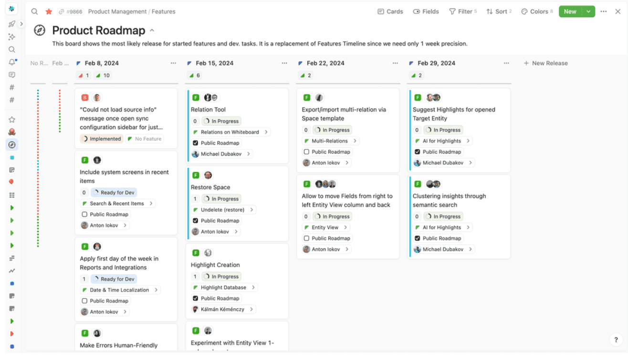Click the Product Management breadcrumb
628x355 pixels.
pos(117,11)
